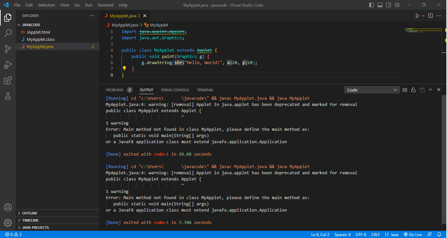
Task: Open JApplet.html in the explorer
Action: click(58, 32)
